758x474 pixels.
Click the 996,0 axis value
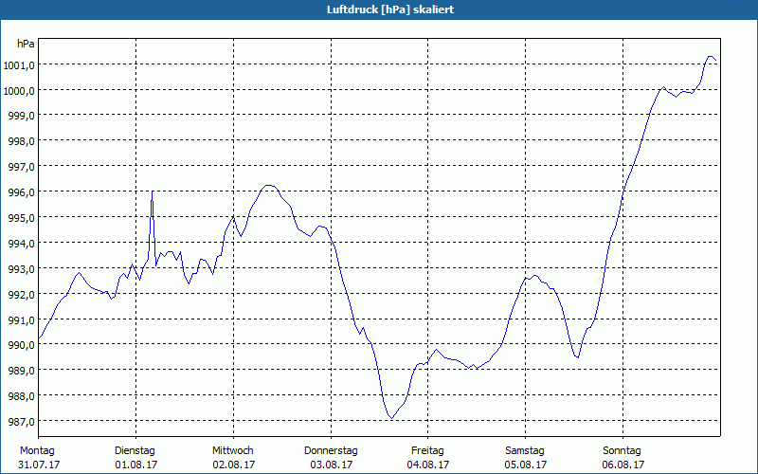click(x=21, y=192)
